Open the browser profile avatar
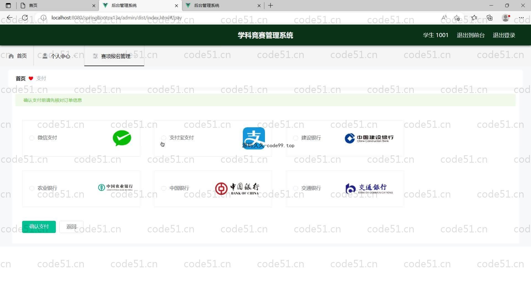This screenshot has height=285, width=531. click(506, 18)
